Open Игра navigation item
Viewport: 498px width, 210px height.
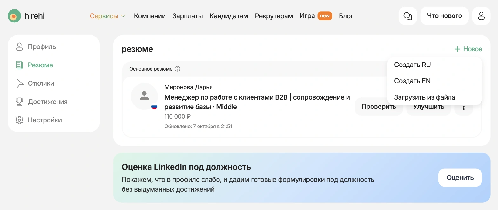point(307,16)
